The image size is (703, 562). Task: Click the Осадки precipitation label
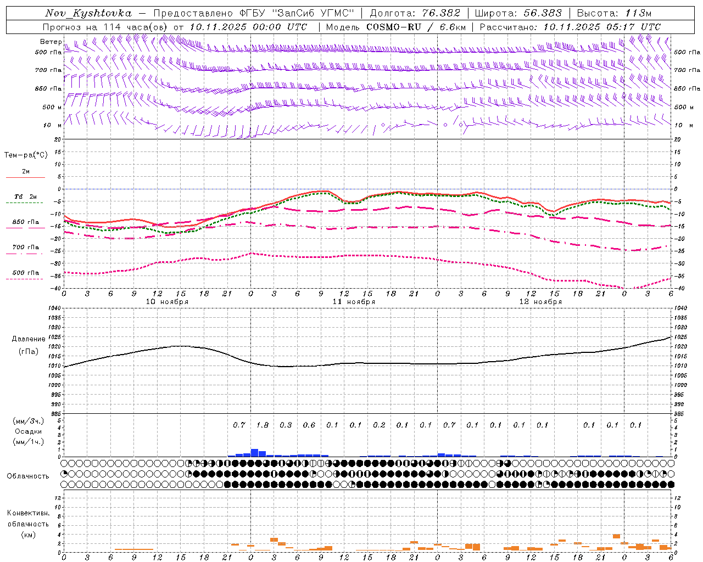point(28,431)
